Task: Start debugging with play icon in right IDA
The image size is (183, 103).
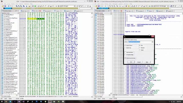Action: [x=150, y=6]
